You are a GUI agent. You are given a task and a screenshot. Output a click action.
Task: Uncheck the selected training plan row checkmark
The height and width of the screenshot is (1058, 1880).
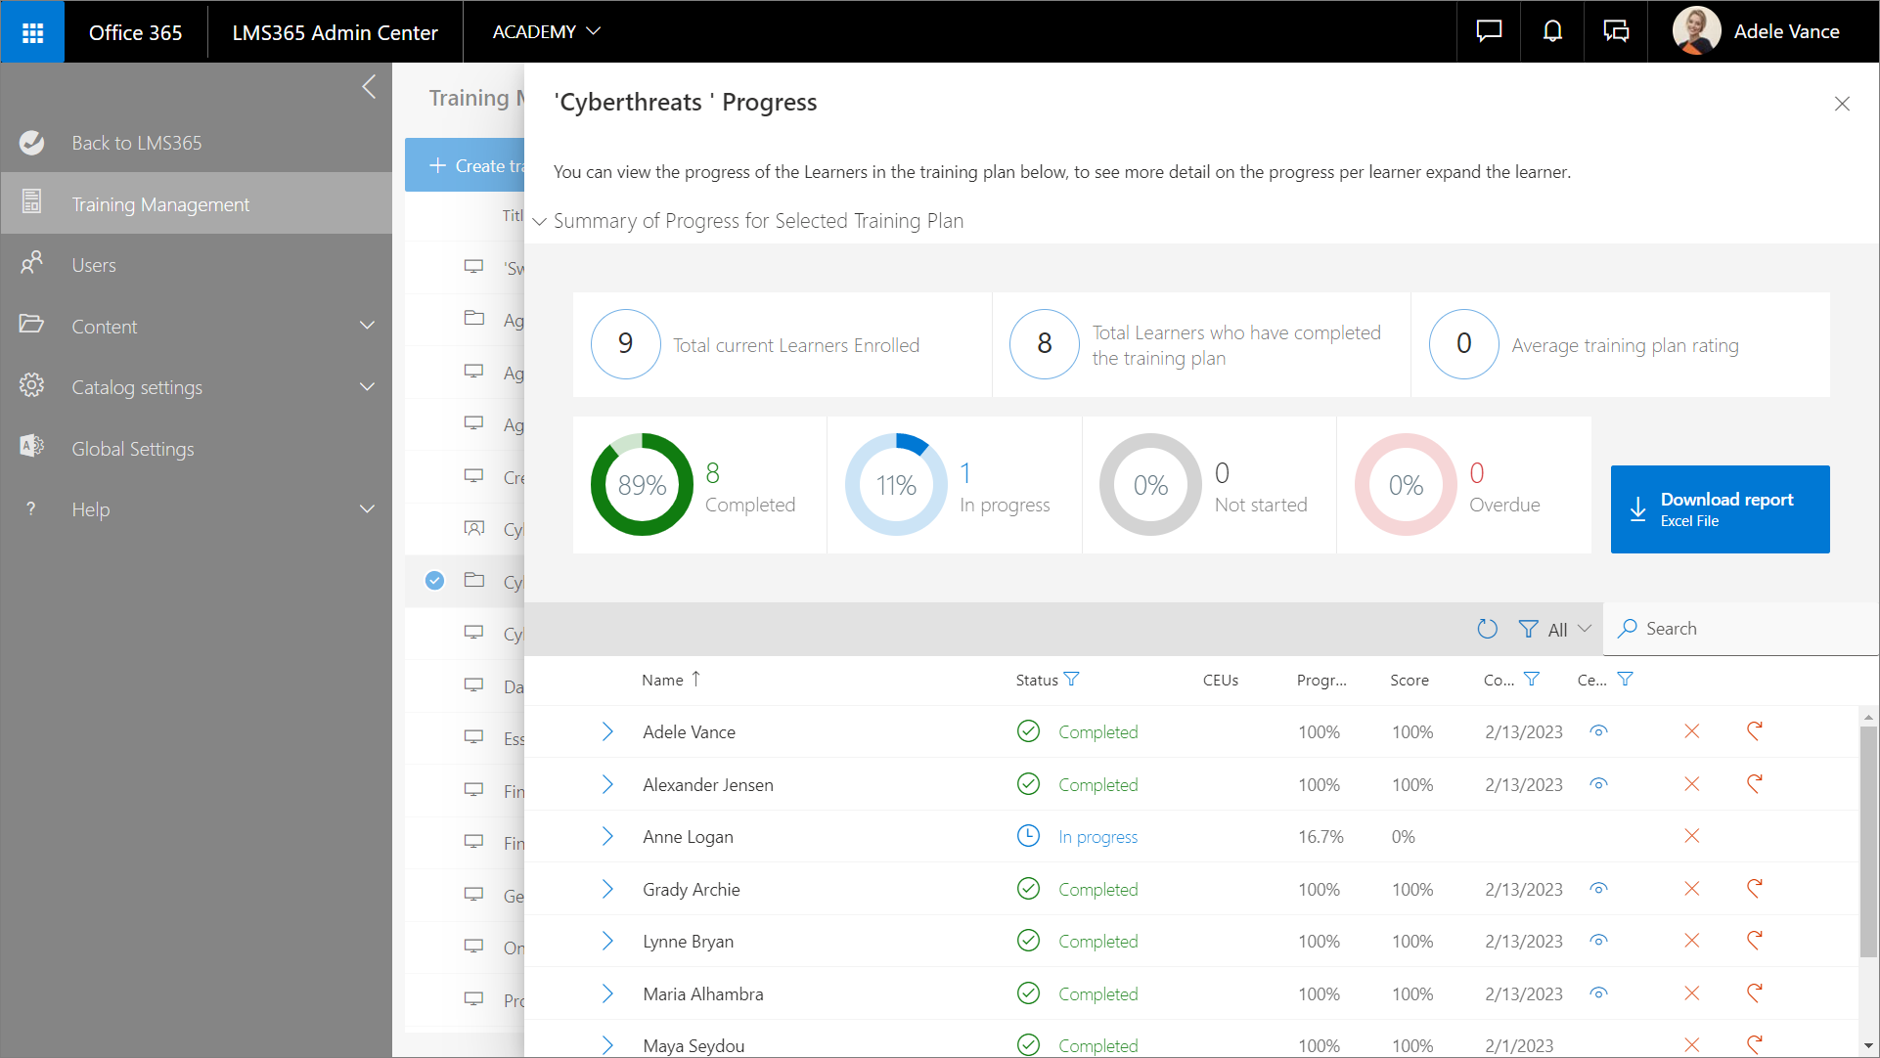[x=435, y=580]
